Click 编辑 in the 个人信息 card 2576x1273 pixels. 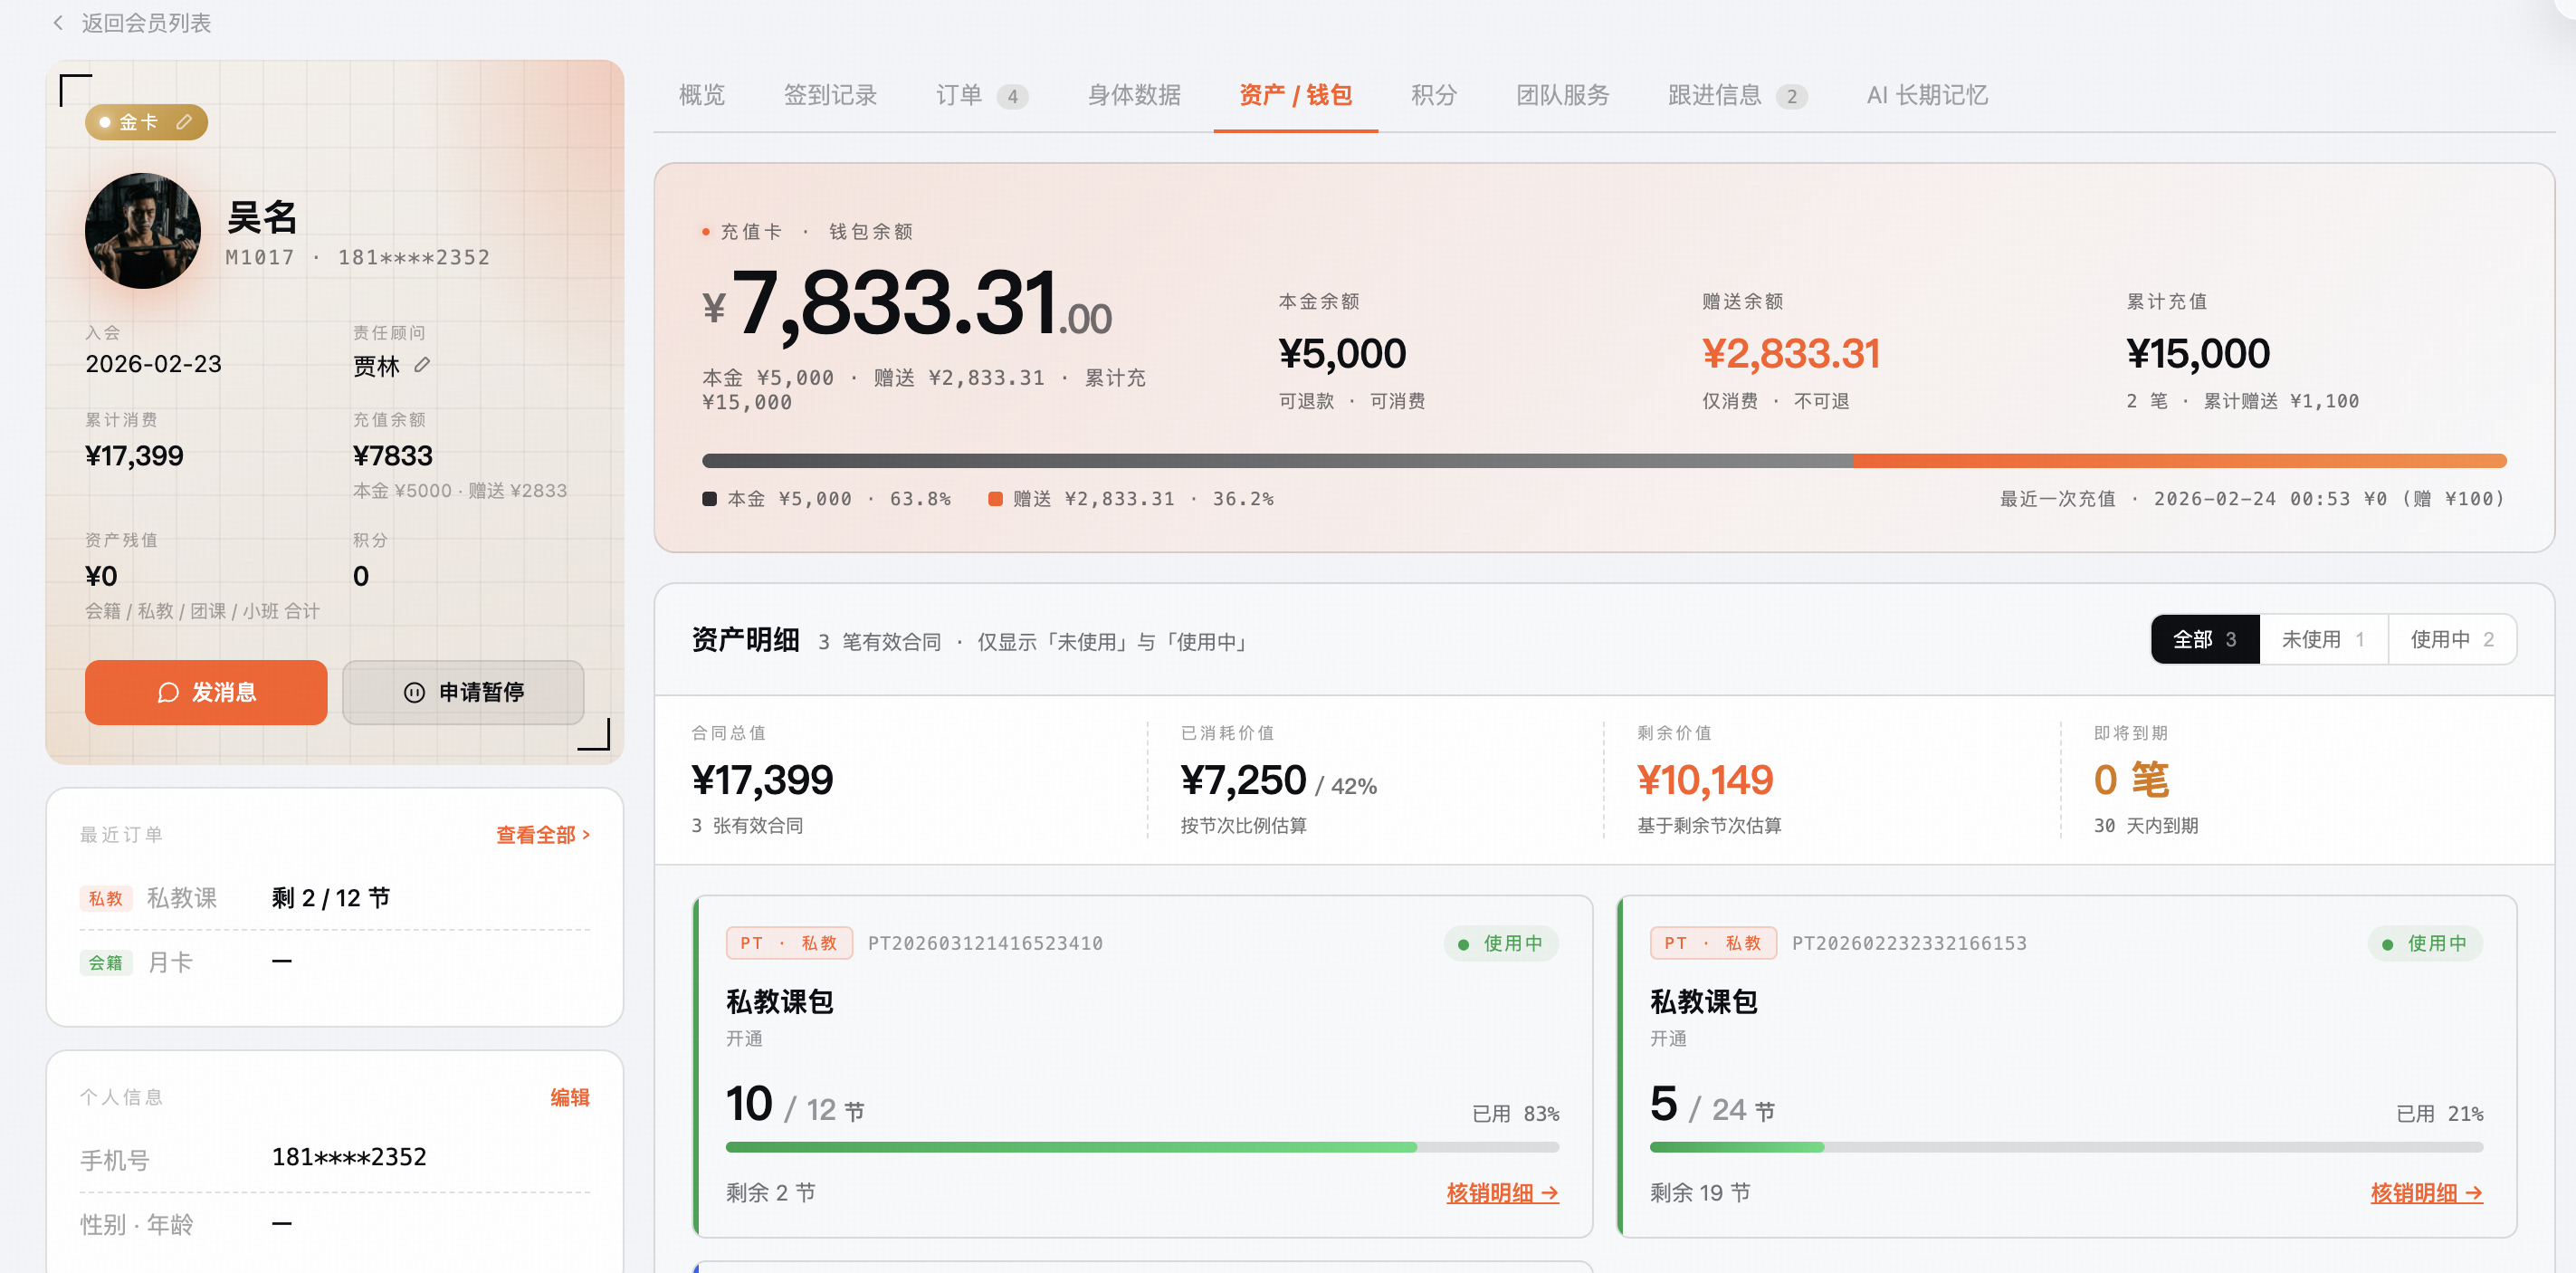(570, 1097)
